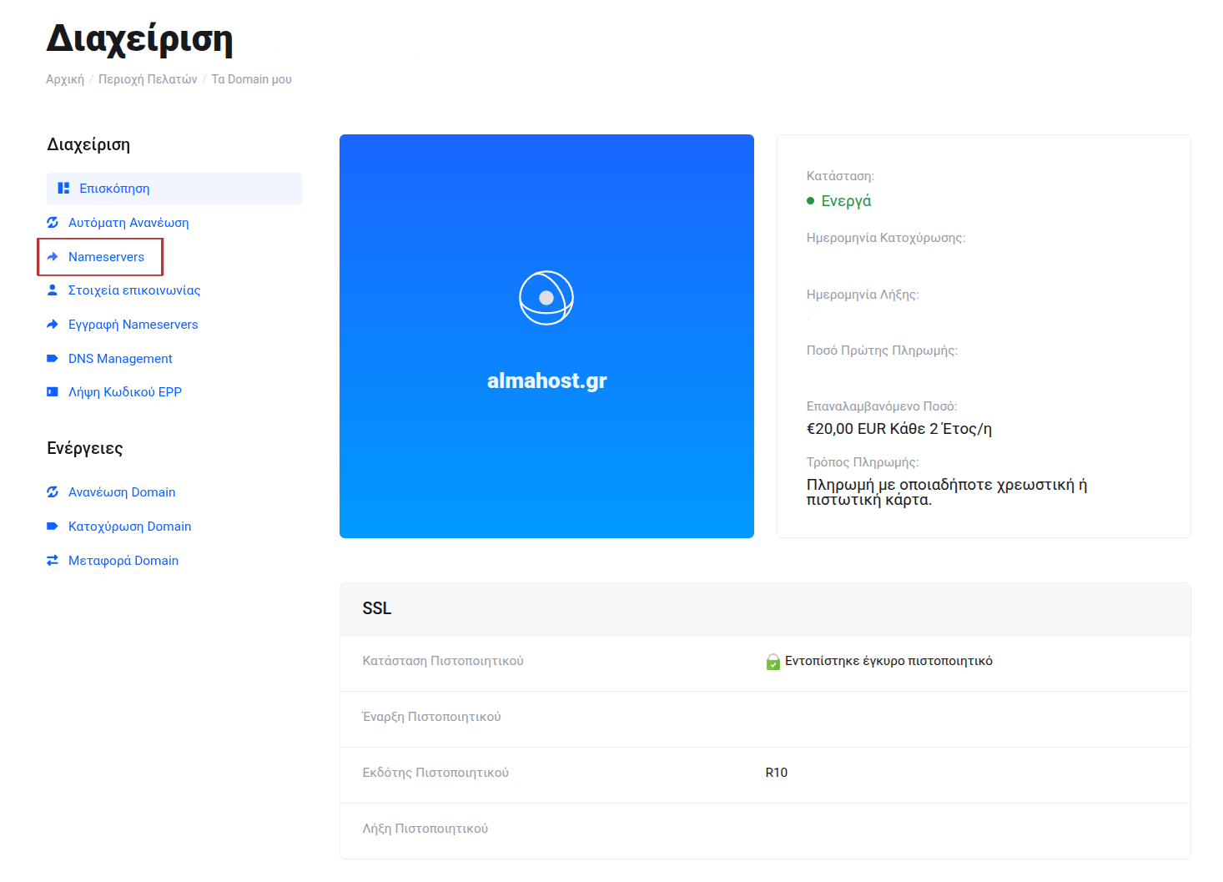Click the Κατάσταση Πιστοποιητικού label
Image resolution: width=1223 pixels, height=882 pixels.
point(443,661)
